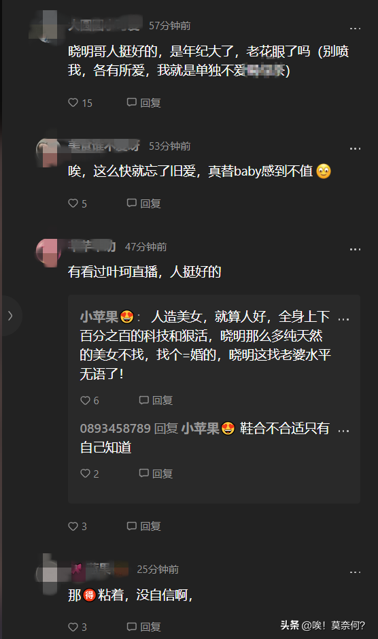Image resolution: width=378 pixels, height=639 pixels.
Task: Open more options for the 57分钟前 comment
Action: click(355, 29)
